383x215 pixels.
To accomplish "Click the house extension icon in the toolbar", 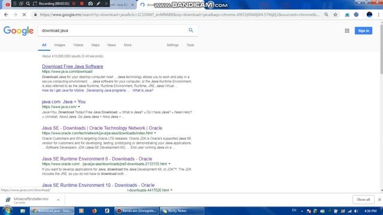I will [x=347, y=14].
